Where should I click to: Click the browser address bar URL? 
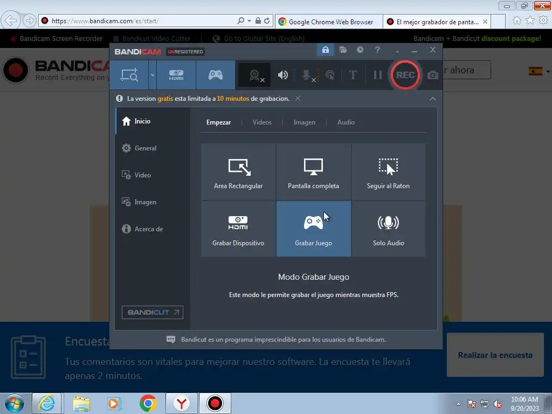tap(105, 21)
